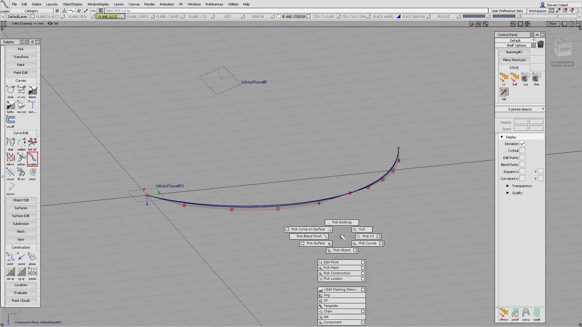Viewport: 582px width, 327px height.
Task: Click User Preference Sets button
Action: [507, 11]
